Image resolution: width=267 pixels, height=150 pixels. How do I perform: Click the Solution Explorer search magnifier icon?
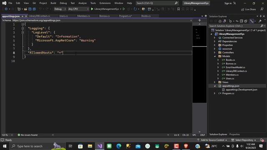click(262, 26)
